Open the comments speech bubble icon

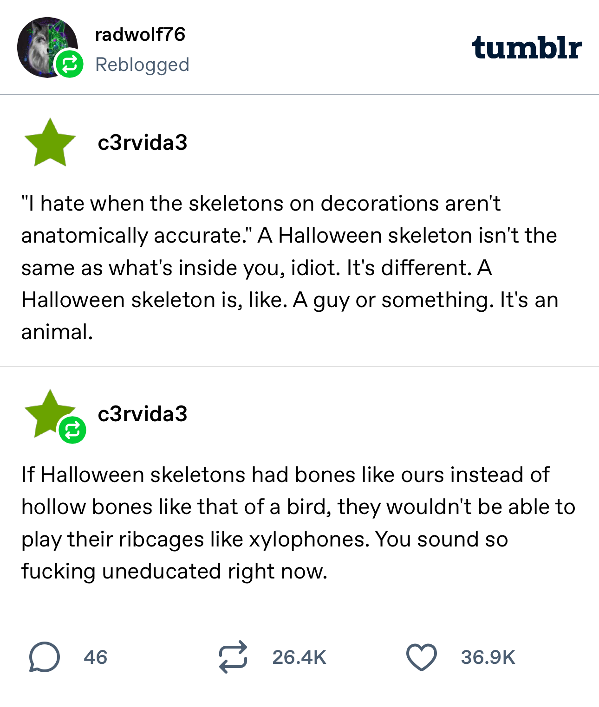(44, 657)
